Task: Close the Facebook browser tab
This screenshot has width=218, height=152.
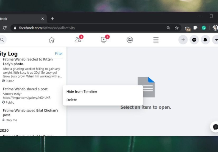Action: click(43, 19)
